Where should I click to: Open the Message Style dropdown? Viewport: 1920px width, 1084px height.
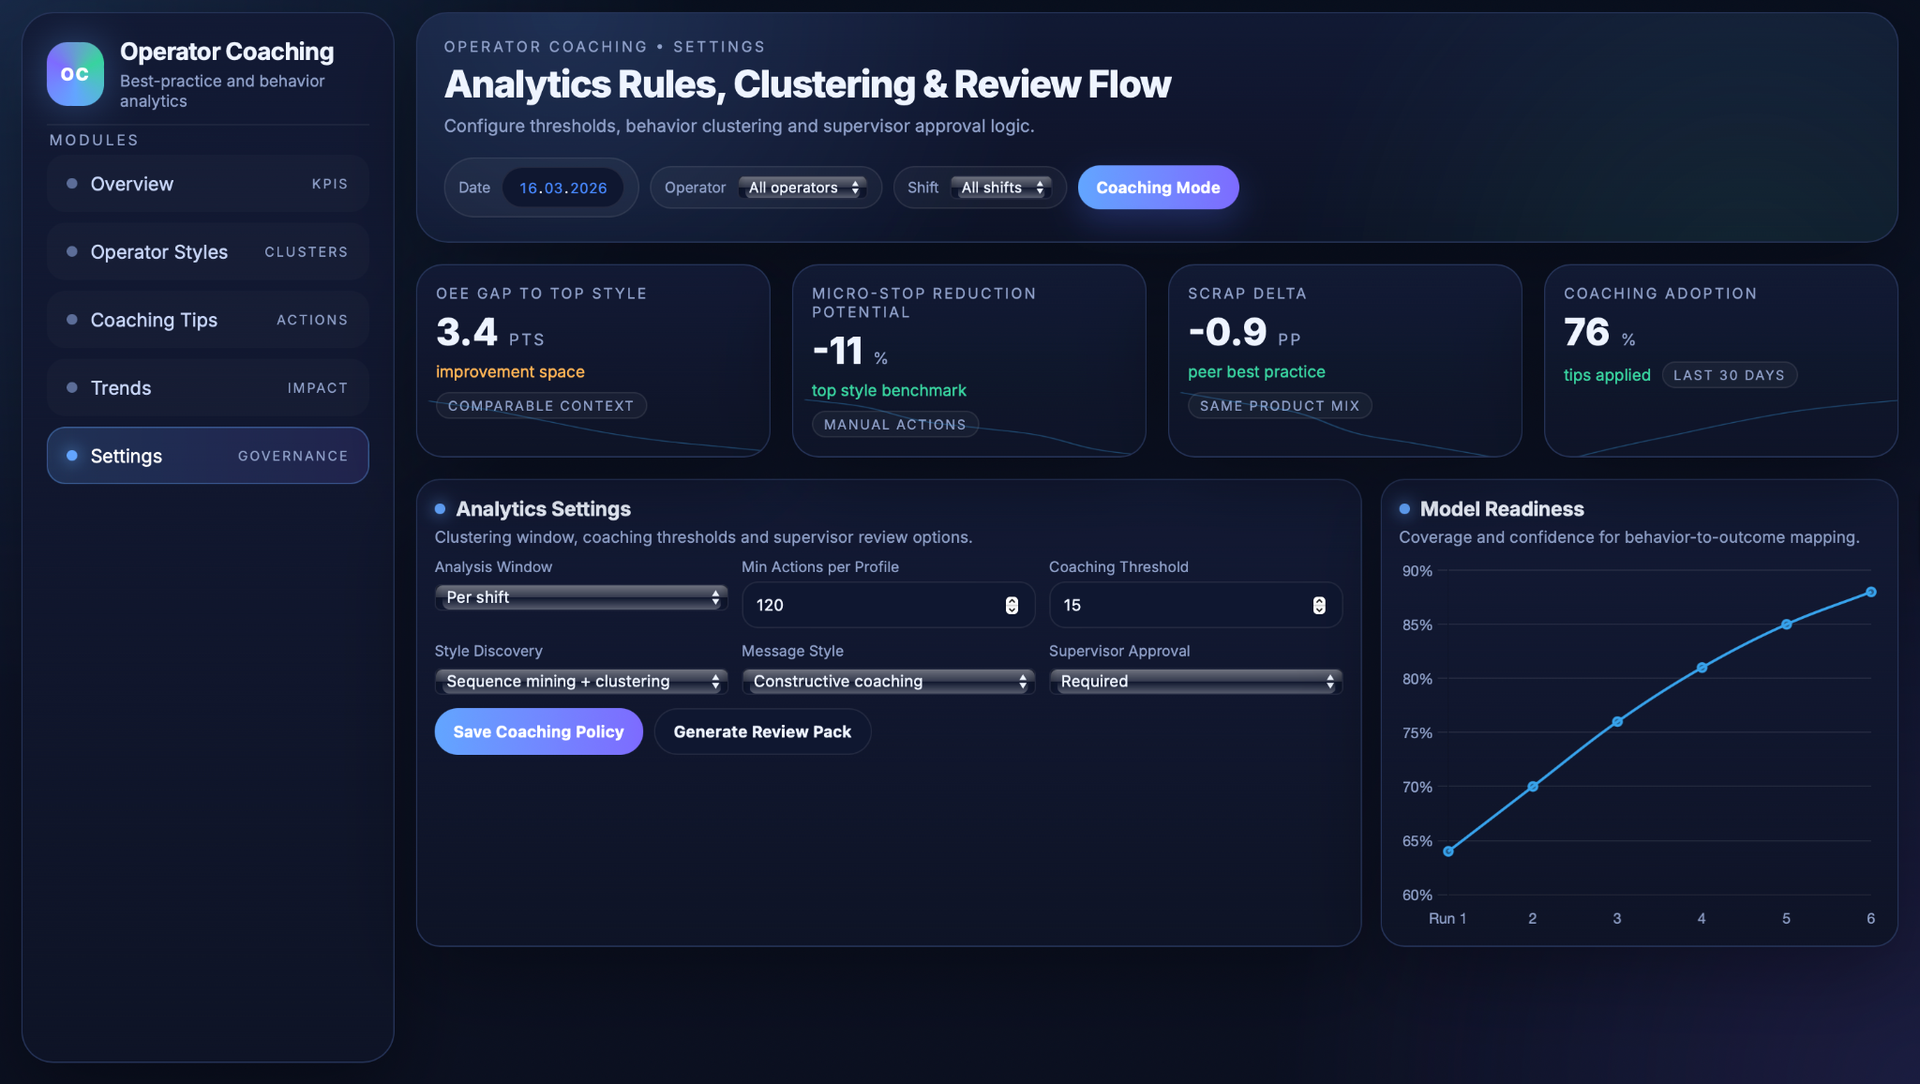click(x=888, y=682)
